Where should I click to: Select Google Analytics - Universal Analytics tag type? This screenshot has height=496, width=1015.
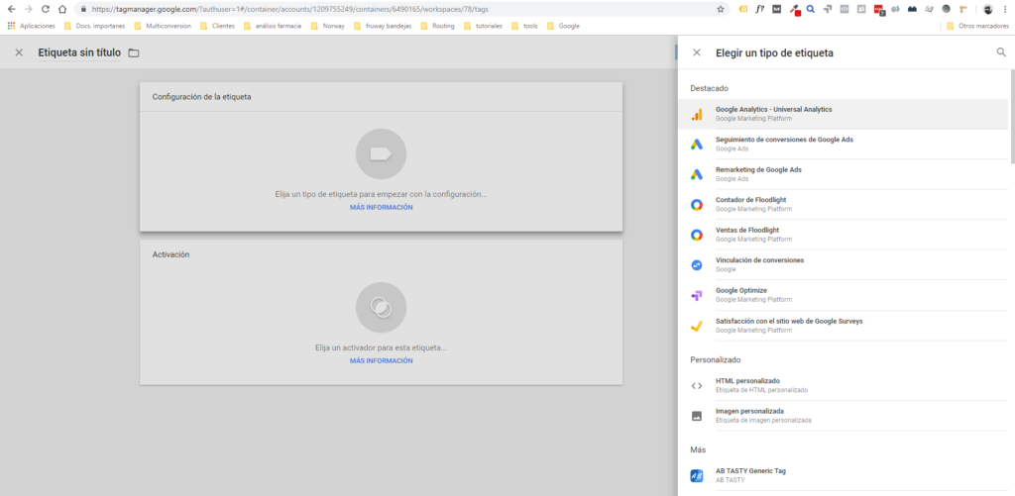(x=843, y=114)
